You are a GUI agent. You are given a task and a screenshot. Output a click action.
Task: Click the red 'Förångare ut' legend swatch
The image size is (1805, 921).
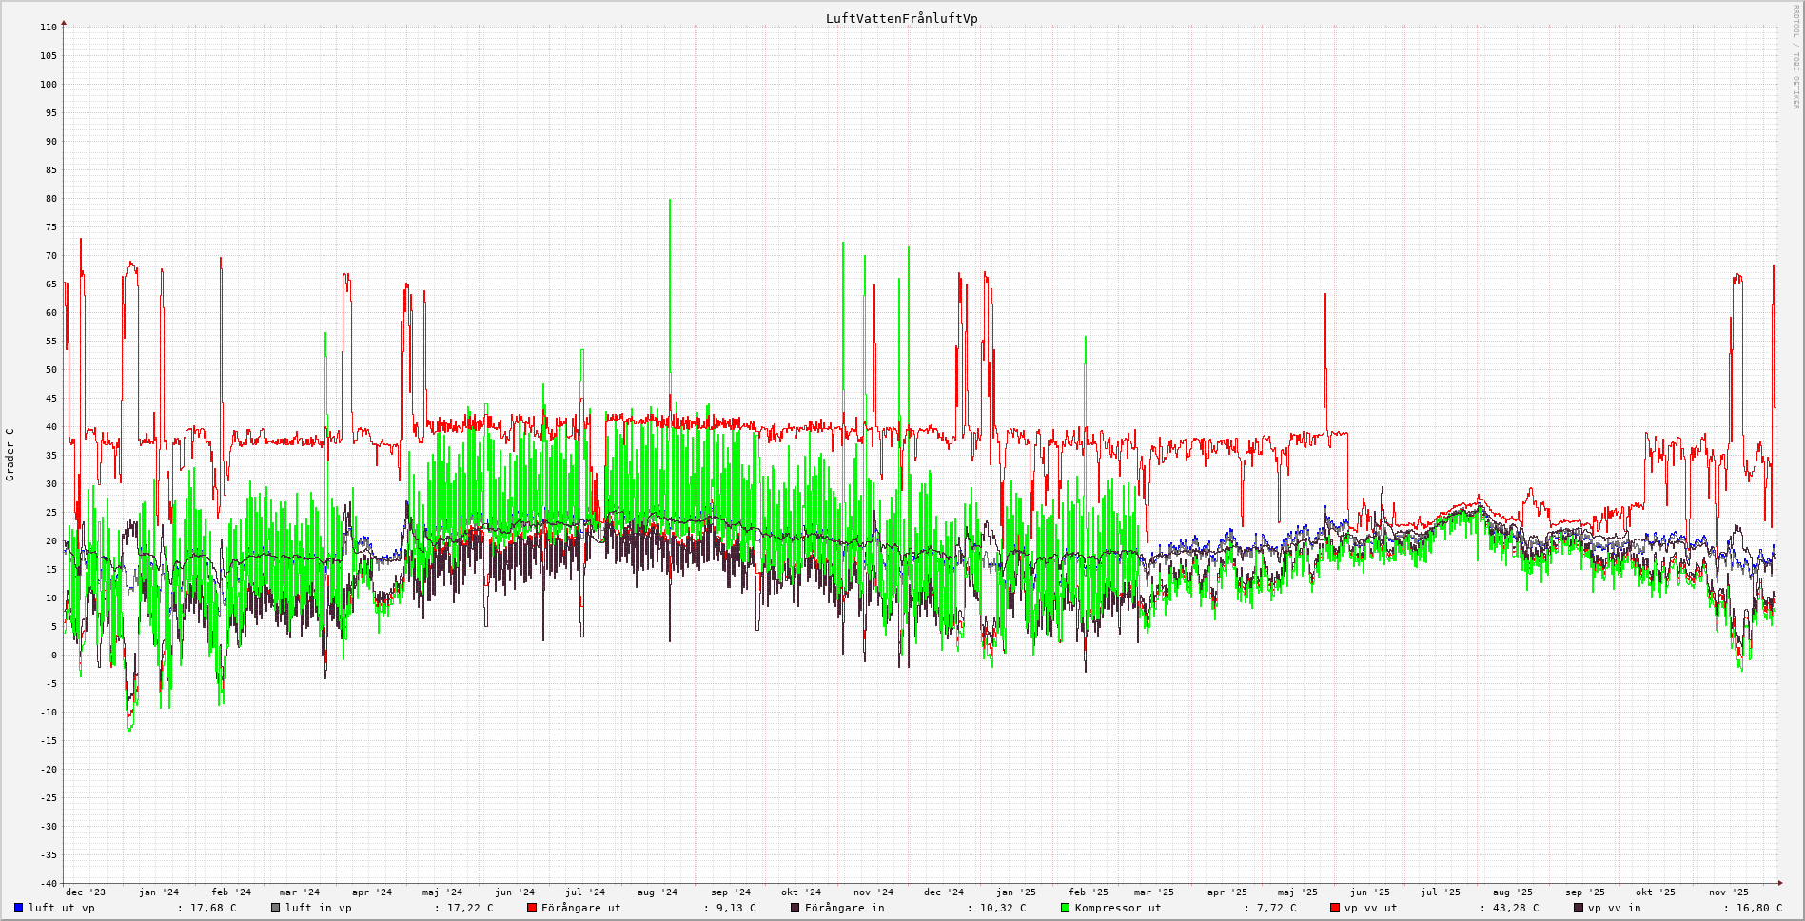click(532, 908)
